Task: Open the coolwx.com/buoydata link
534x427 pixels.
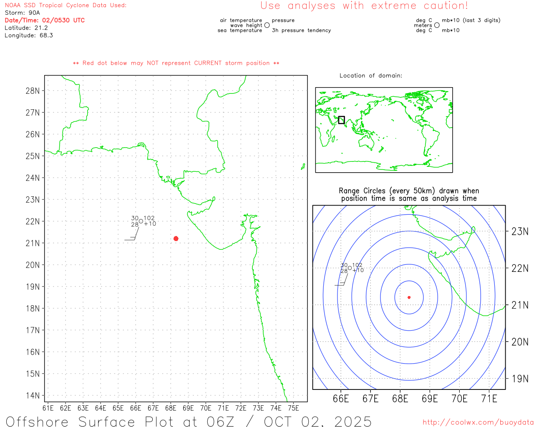Action: point(478,422)
